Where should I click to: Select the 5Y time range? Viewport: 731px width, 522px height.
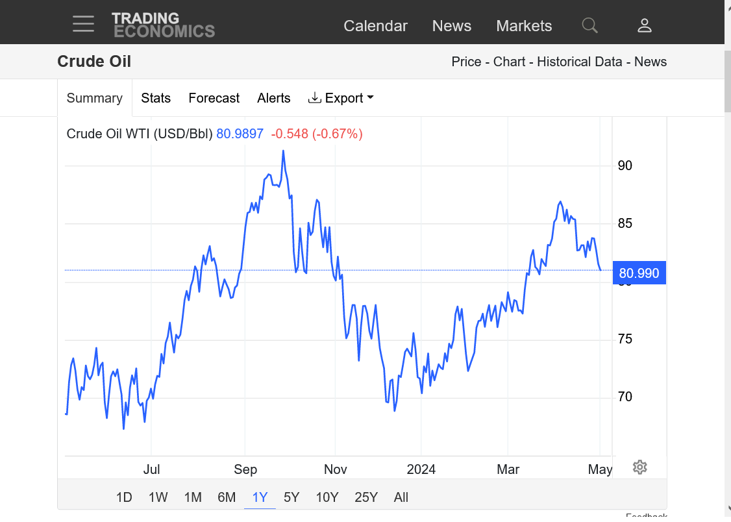[x=291, y=497]
